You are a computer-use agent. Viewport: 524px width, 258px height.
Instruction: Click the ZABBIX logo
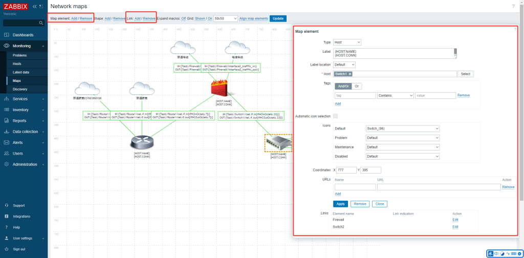click(15, 6)
